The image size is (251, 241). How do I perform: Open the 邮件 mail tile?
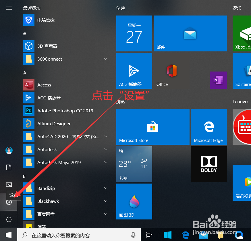[x=190, y=33]
